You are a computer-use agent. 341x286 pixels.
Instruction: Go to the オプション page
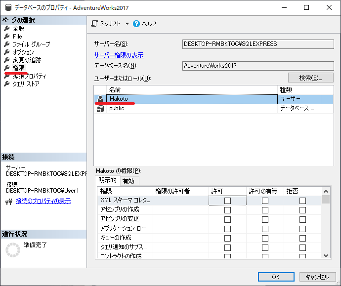click(23, 52)
